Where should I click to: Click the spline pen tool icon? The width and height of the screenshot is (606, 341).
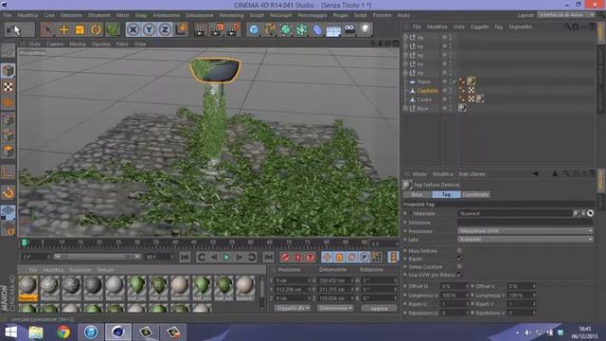coord(270,29)
